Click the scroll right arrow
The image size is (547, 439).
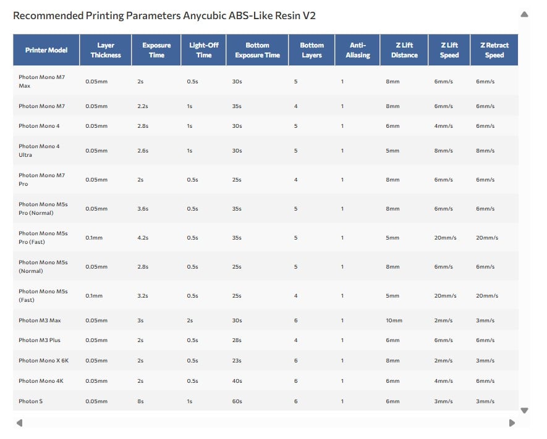(512, 423)
